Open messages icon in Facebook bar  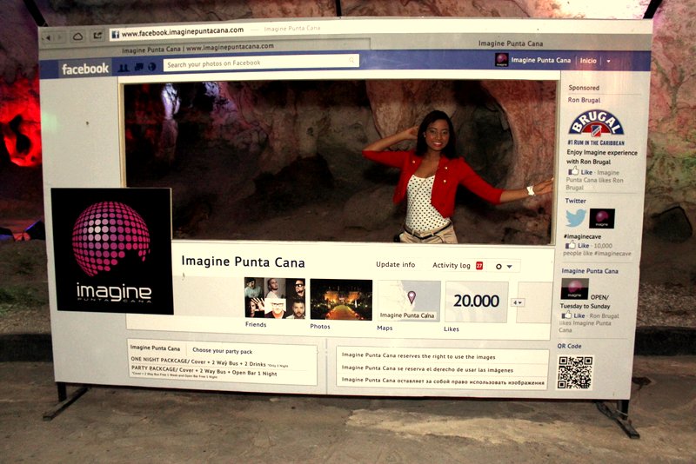click(138, 67)
